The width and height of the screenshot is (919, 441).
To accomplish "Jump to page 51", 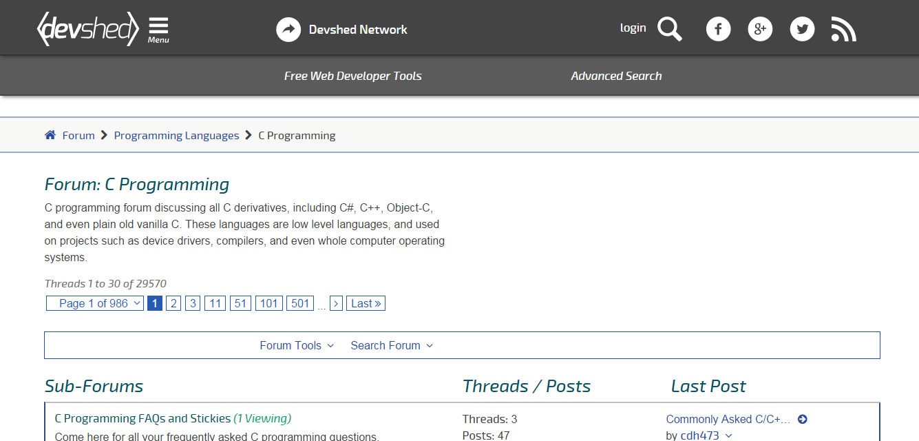I will 240,303.
